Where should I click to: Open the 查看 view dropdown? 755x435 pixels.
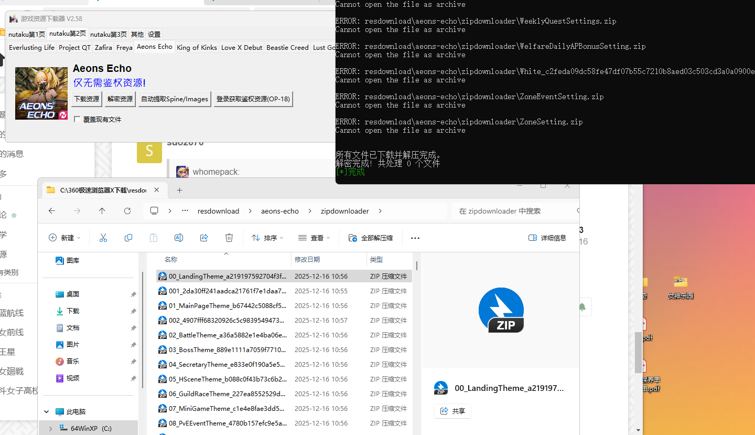(x=314, y=238)
